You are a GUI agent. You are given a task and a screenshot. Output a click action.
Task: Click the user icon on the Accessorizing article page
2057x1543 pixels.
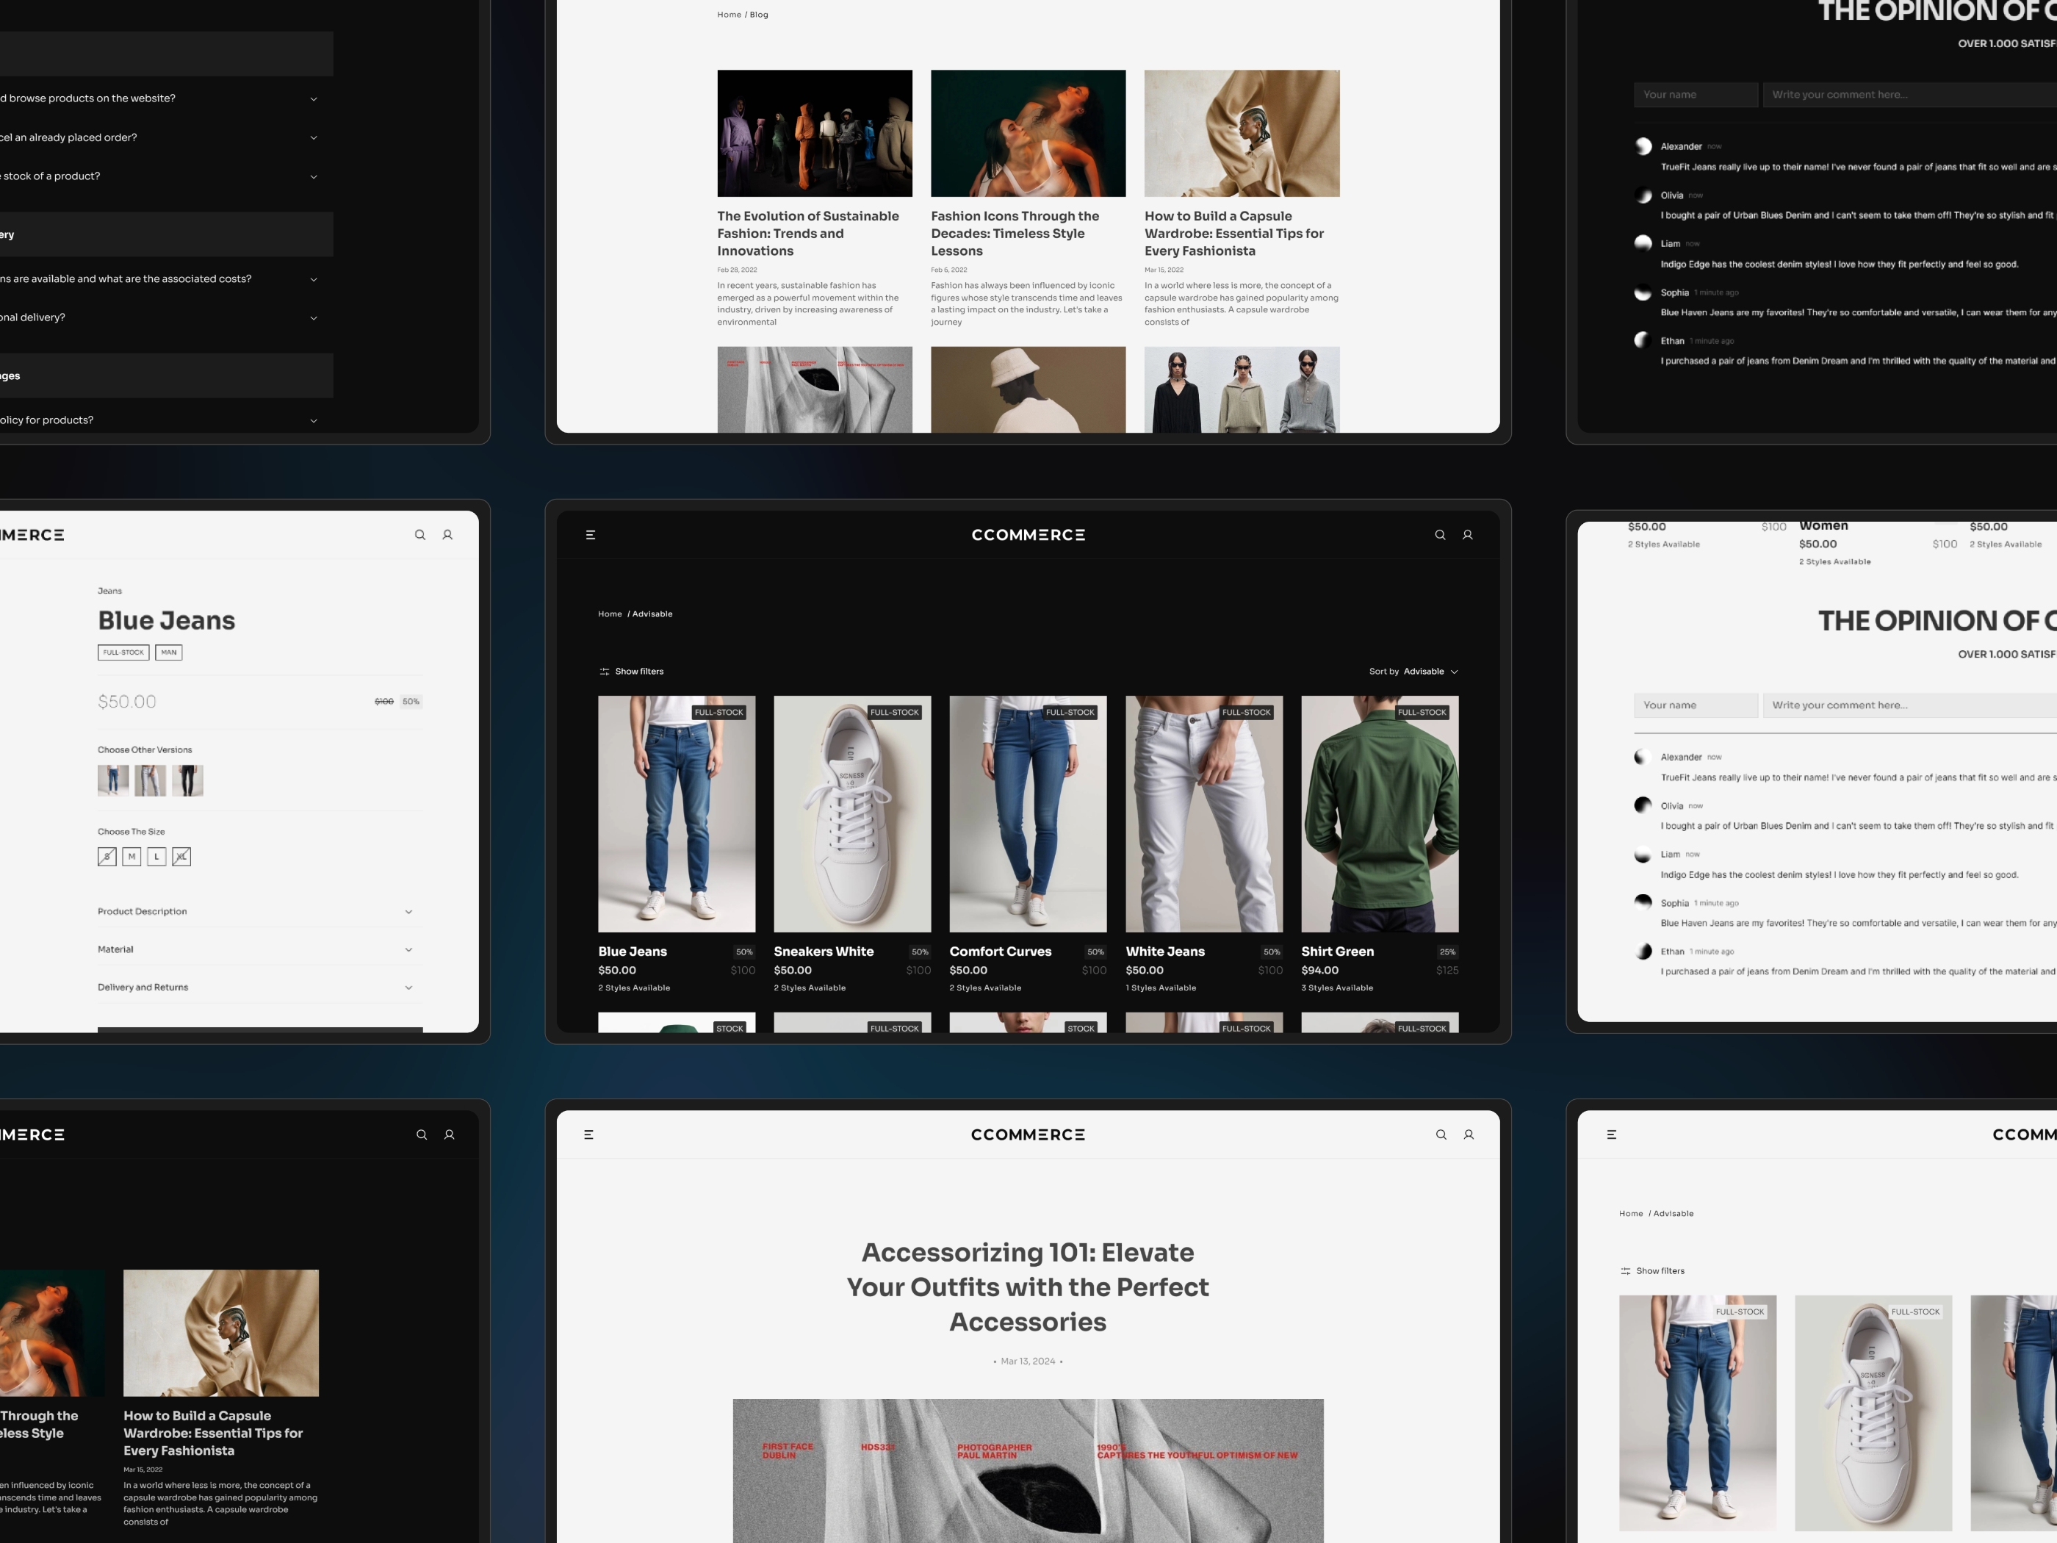click(x=1469, y=1134)
